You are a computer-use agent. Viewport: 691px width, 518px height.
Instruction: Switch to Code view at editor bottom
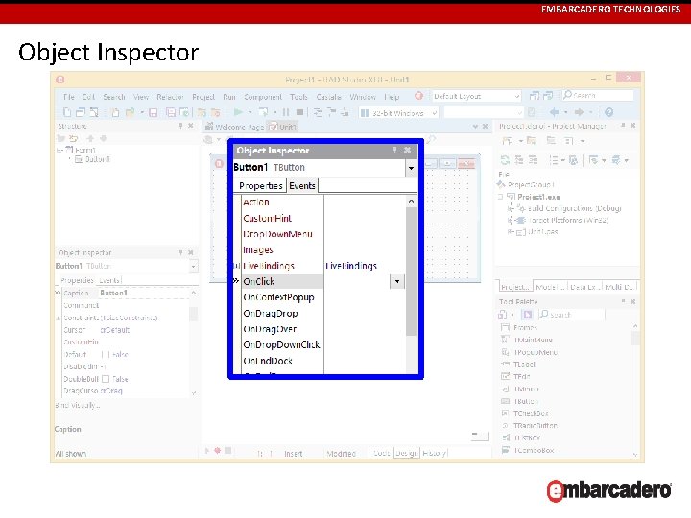tap(382, 453)
